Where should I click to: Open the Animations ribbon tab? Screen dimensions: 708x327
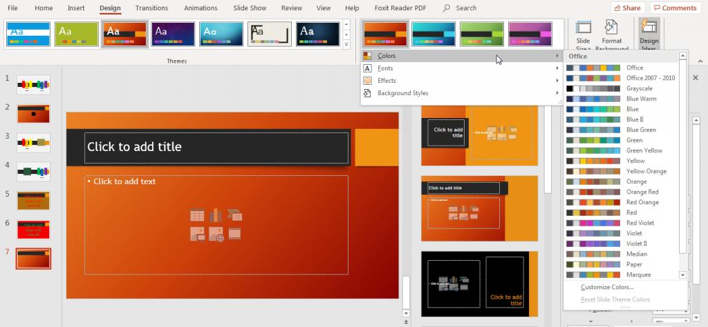pyautogui.click(x=200, y=8)
